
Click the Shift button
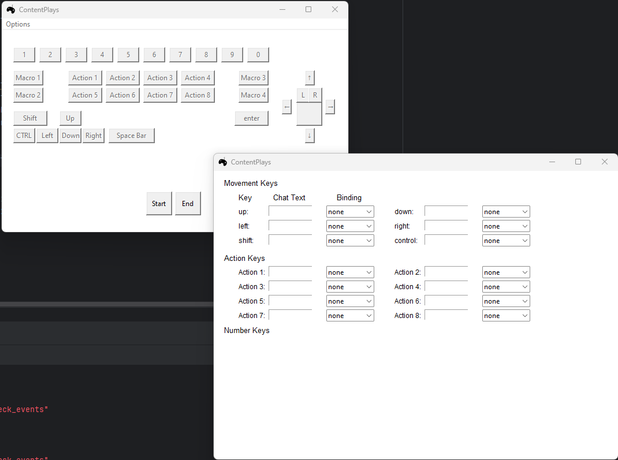tap(31, 118)
